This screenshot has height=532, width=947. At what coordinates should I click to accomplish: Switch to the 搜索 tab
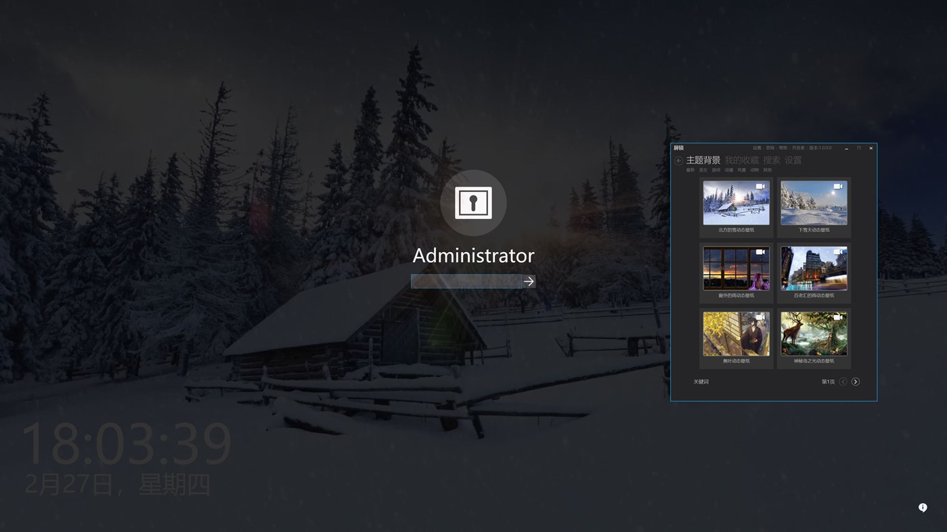point(772,159)
